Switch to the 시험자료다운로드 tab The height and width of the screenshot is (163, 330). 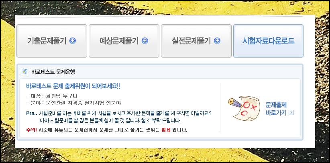point(268,41)
